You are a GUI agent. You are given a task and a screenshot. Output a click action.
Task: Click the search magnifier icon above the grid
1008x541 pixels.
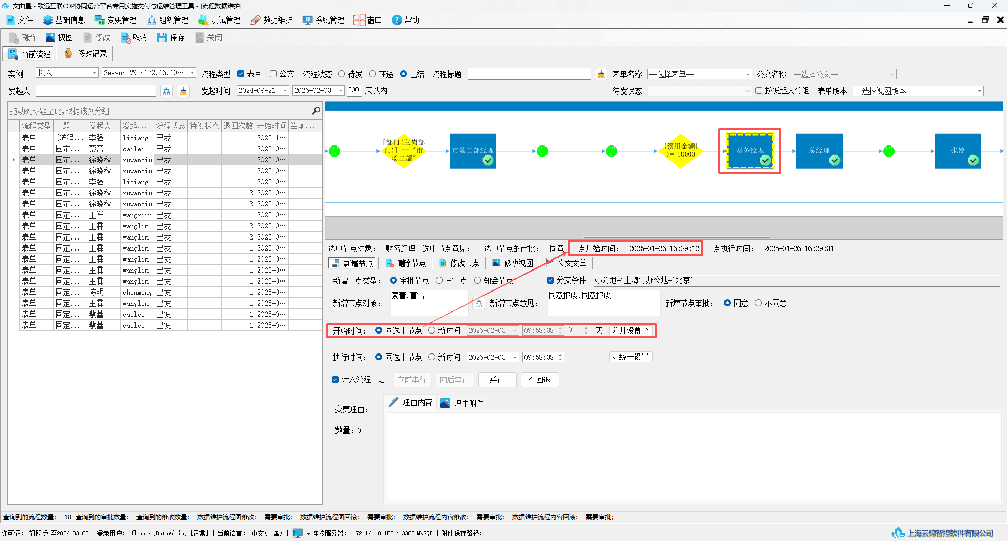(x=316, y=110)
